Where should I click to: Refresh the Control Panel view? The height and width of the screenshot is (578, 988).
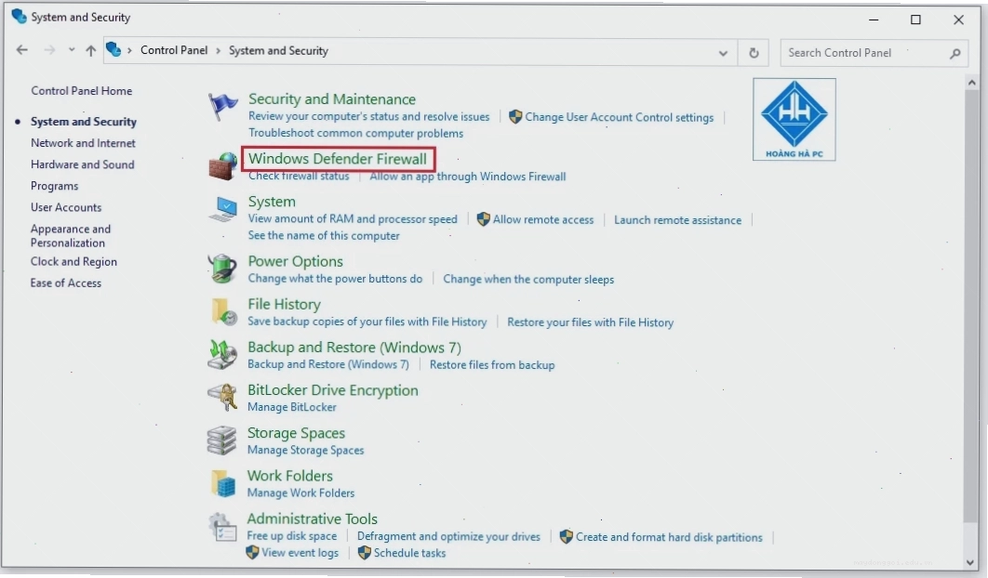pyautogui.click(x=754, y=53)
